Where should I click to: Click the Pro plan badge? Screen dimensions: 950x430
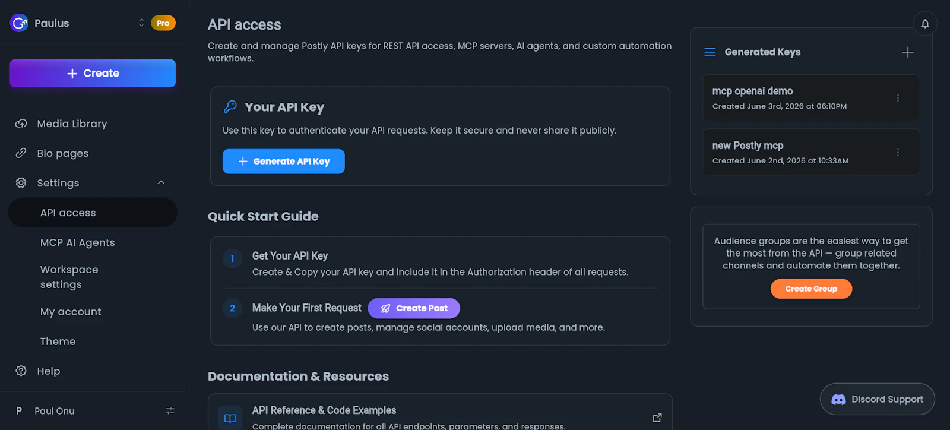pos(163,23)
